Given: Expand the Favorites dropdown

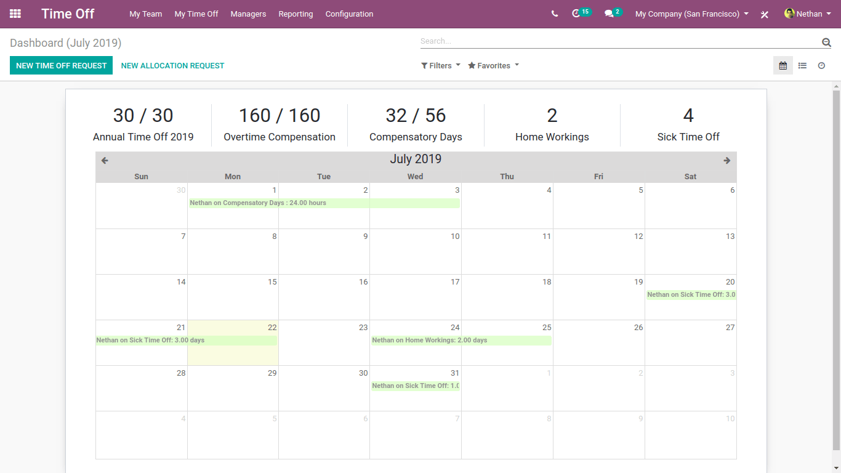Looking at the screenshot, I should pyautogui.click(x=493, y=65).
